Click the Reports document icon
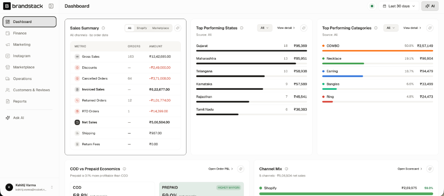 click(8, 101)
